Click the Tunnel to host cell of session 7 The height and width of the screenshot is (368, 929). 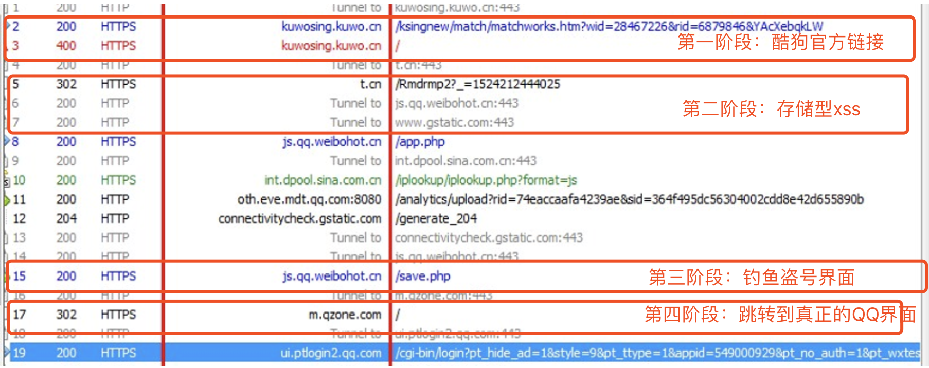(355, 123)
